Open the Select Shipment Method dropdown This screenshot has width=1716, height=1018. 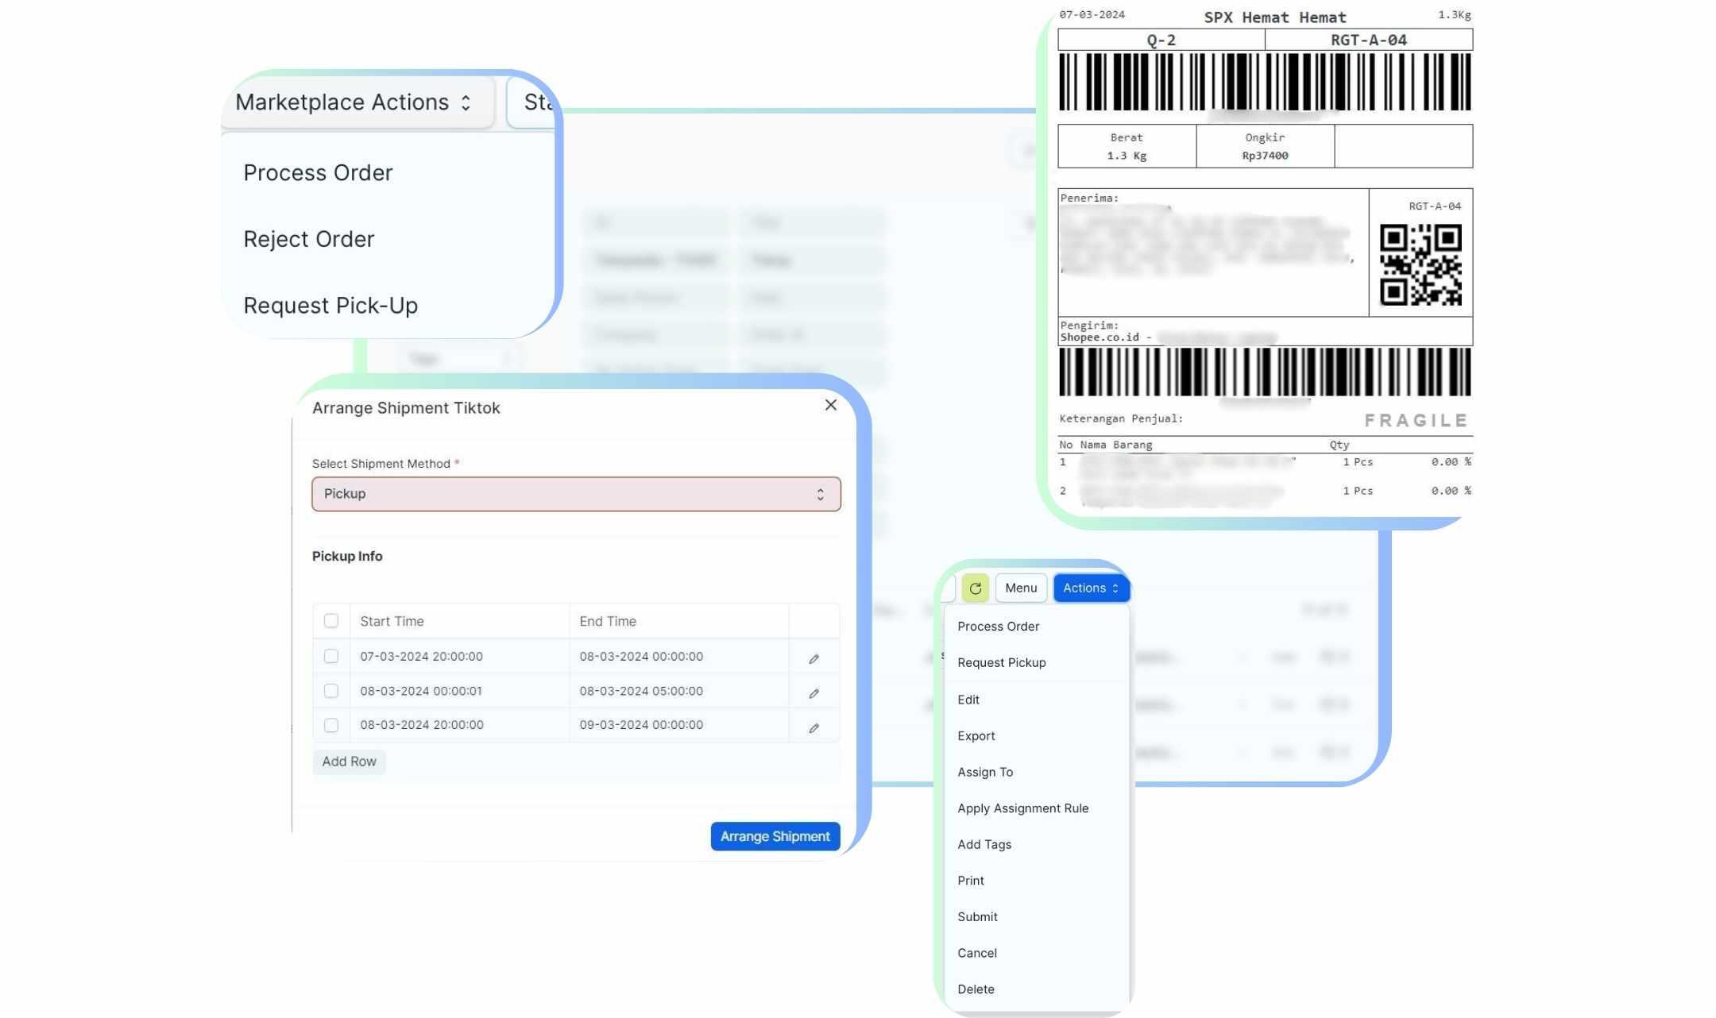[x=575, y=493]
